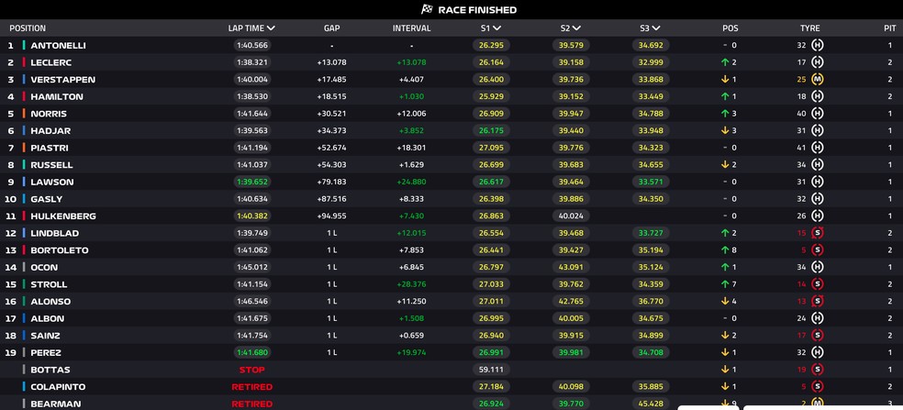Click Hamilton's S1 time 25.929
This screenshot has width=903, height=410.
[x=491, y=96]
